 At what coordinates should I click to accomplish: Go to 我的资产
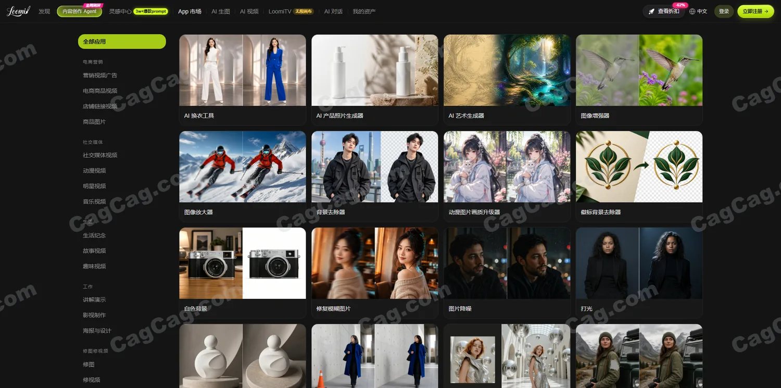click(364, 11)
